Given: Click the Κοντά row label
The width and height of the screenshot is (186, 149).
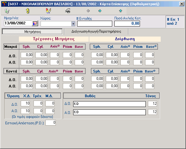Looking at the screenshot, I should (12, 71).
